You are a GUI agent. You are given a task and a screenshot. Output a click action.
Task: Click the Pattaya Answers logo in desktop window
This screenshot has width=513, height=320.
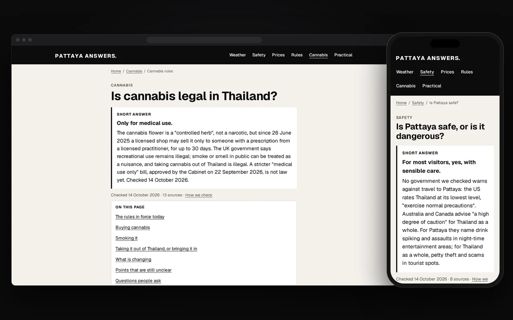tap(86, 56)
